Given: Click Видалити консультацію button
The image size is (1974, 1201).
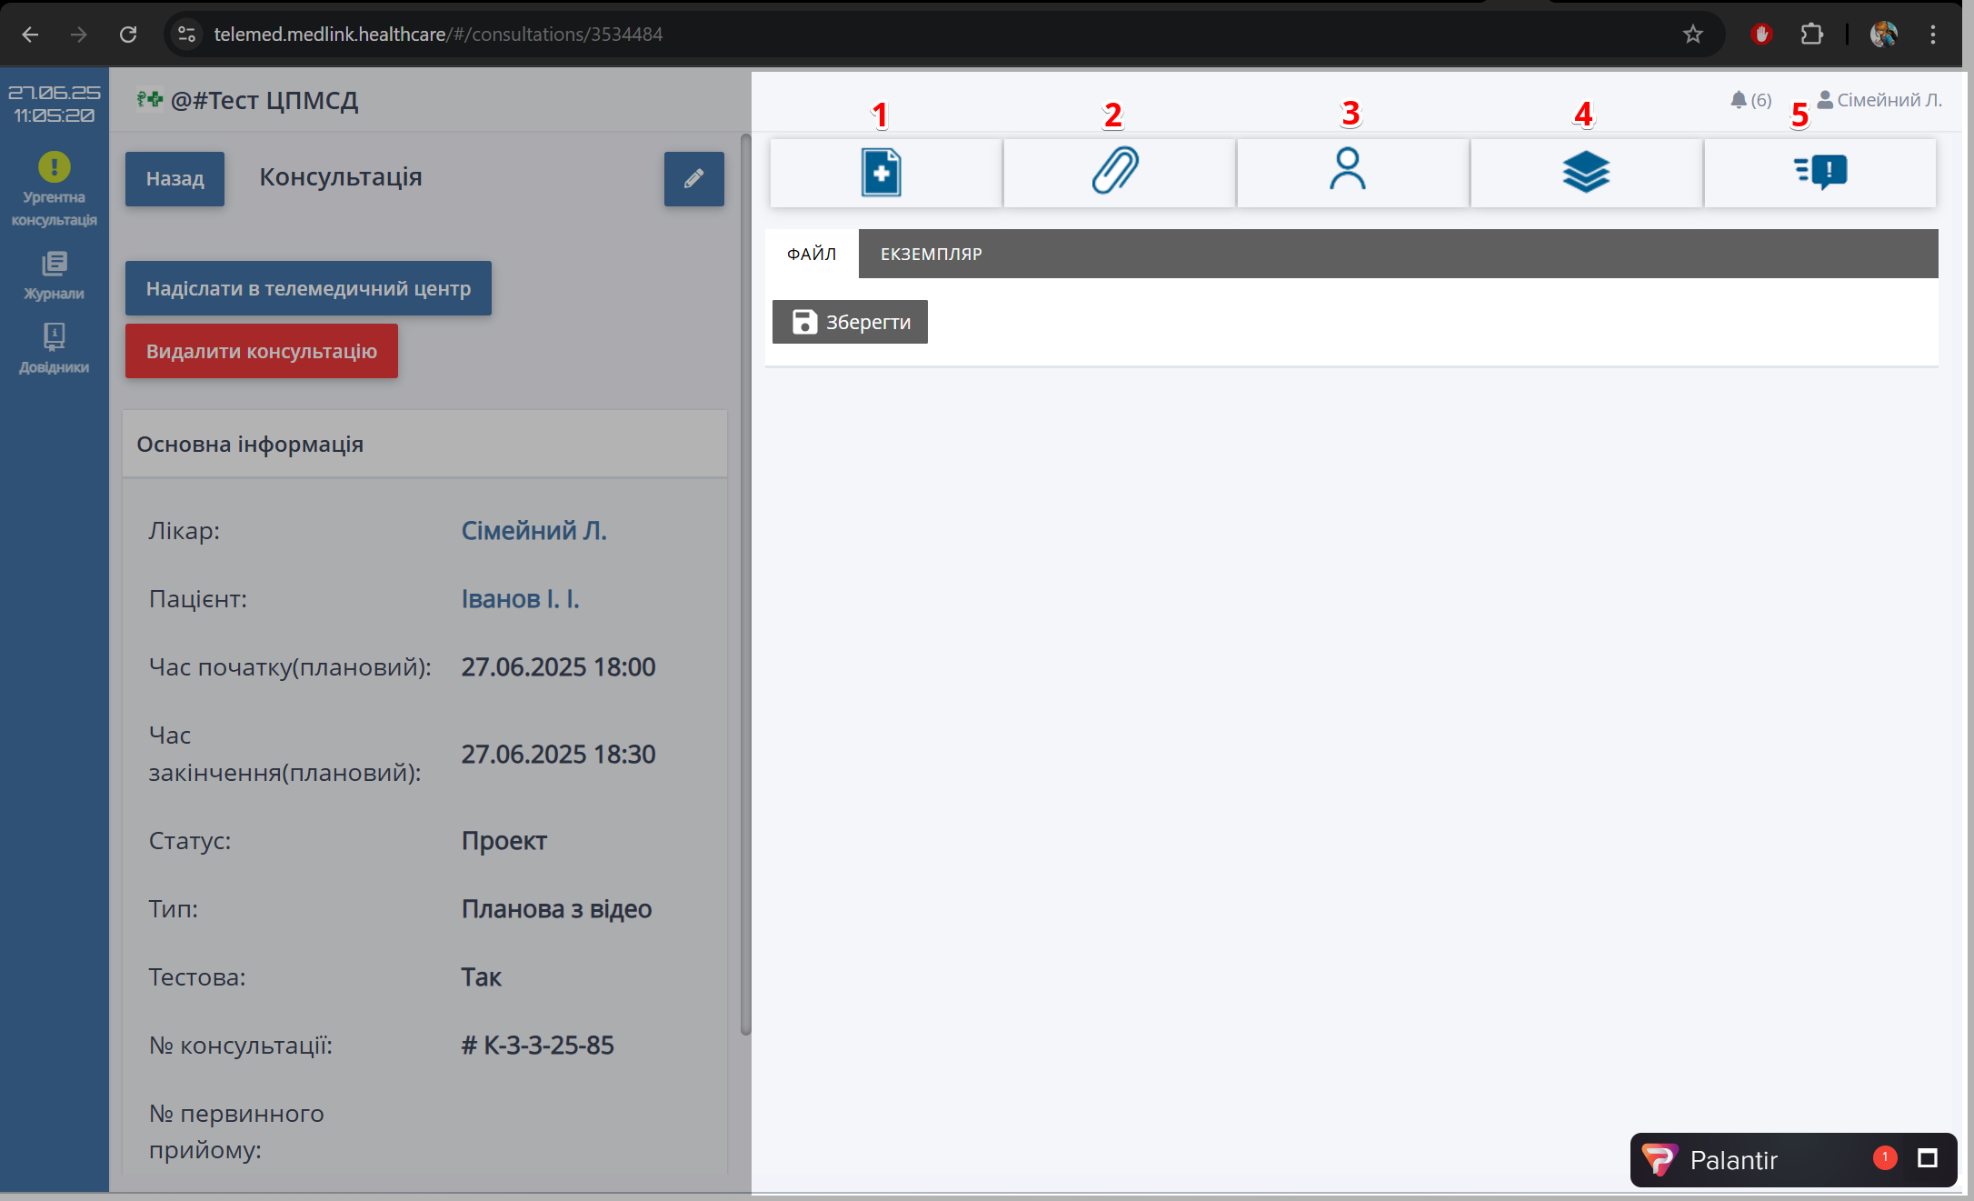Looking at the screenshot, I should (261, 351).
